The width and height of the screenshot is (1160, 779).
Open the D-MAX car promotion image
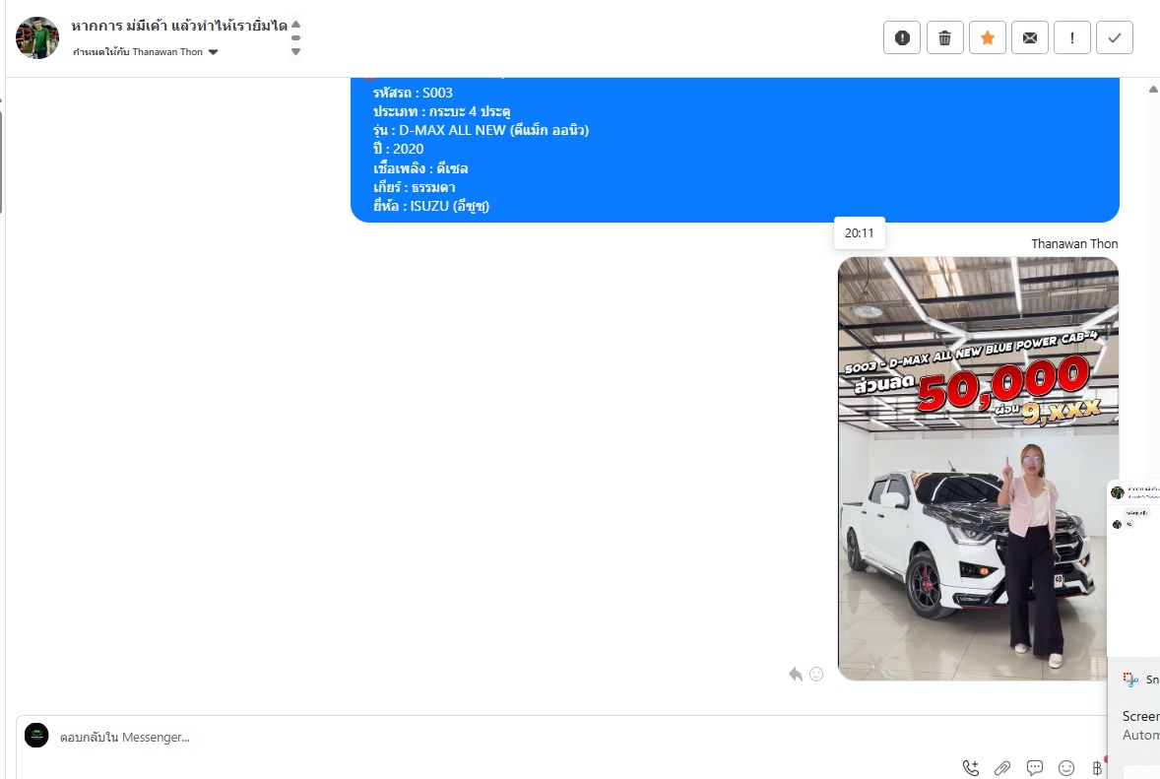[978, 469]
